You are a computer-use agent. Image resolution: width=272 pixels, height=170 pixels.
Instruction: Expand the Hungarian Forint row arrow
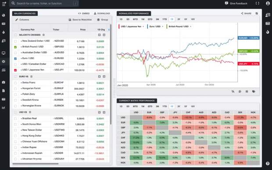[21, 89]
